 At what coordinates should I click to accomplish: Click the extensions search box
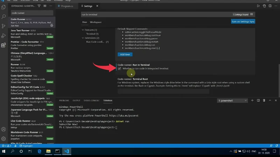31,13
